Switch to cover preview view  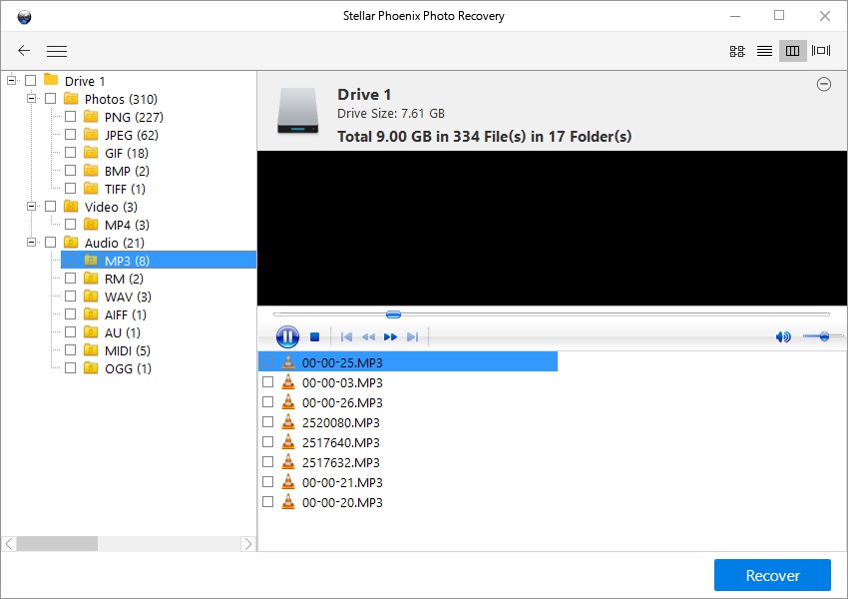coord(820,50)
